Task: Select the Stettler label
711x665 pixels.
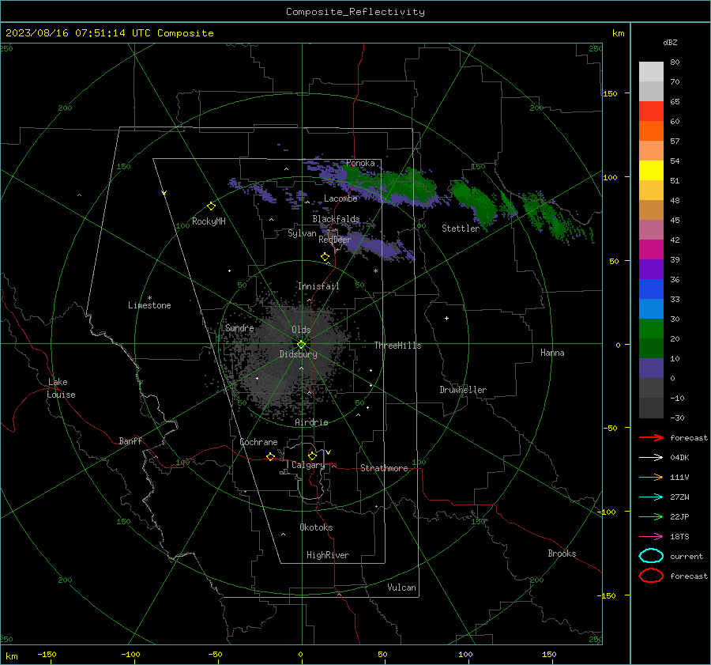Action: click(461, 229)
